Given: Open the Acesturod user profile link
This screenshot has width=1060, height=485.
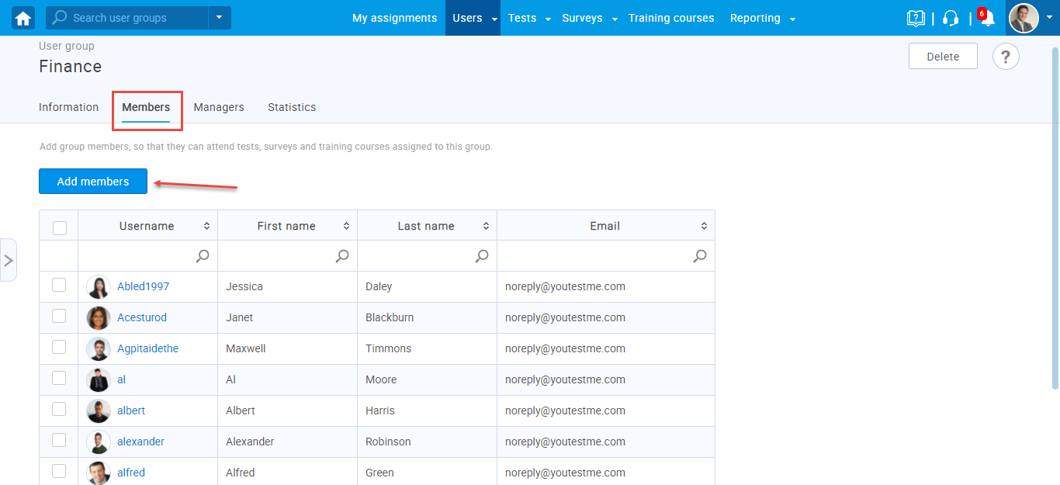Looking at the screenshot, I should pyautogui.click(x=142, y=317).
